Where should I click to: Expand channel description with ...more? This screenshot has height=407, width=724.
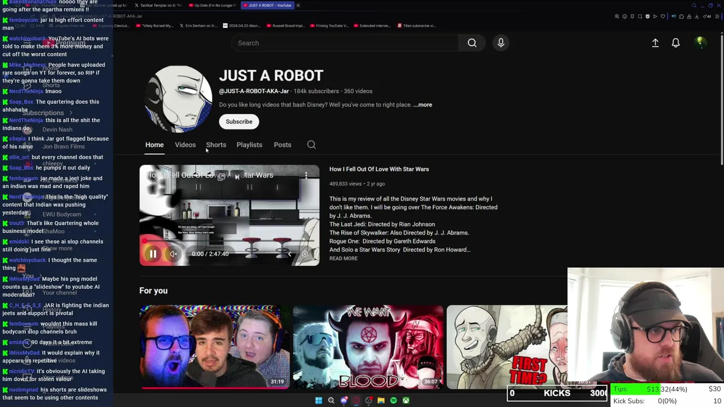(423, 105)
